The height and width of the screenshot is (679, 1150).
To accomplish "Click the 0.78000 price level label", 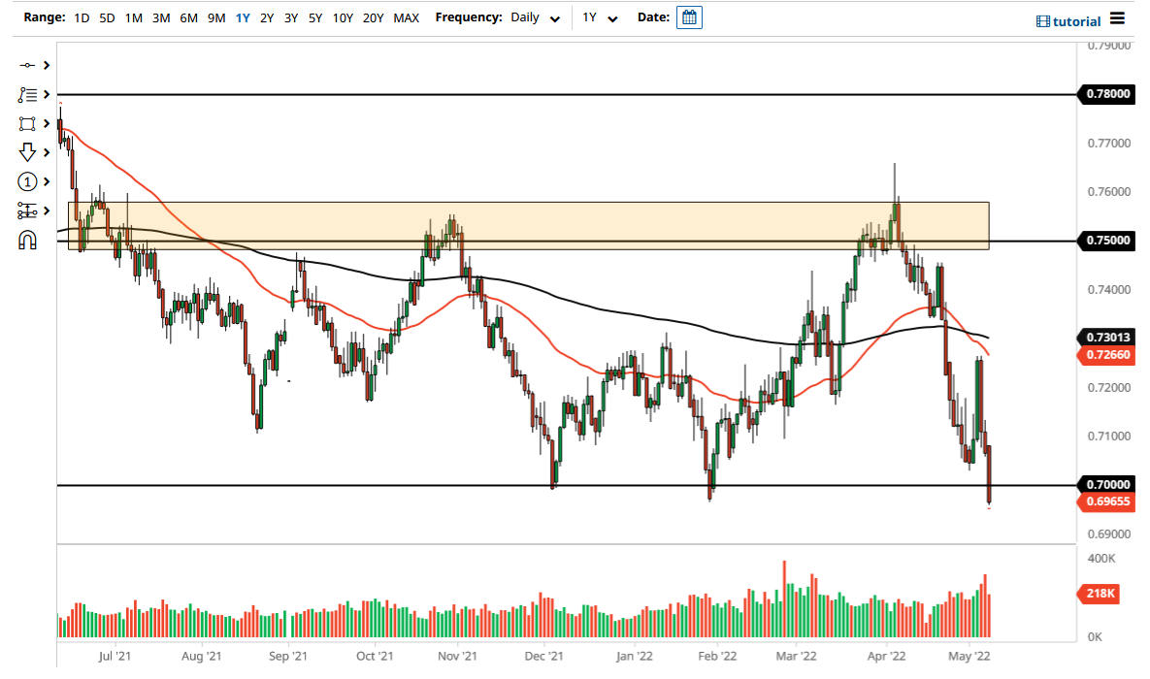I will tap(1106, 94).
